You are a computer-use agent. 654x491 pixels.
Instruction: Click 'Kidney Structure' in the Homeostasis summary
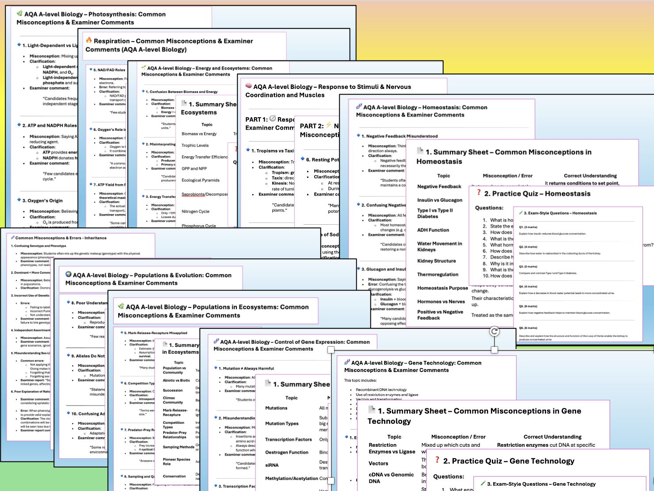(437, 261)
